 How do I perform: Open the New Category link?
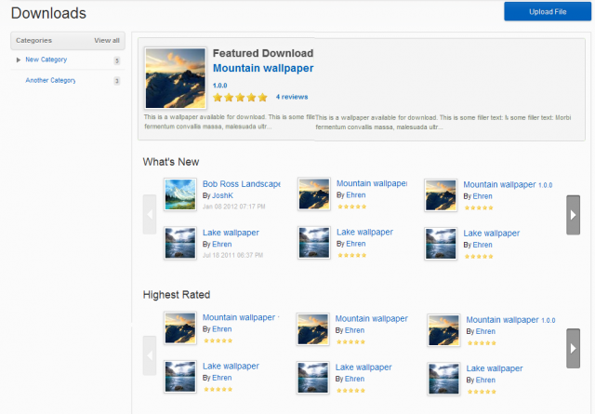46,60
